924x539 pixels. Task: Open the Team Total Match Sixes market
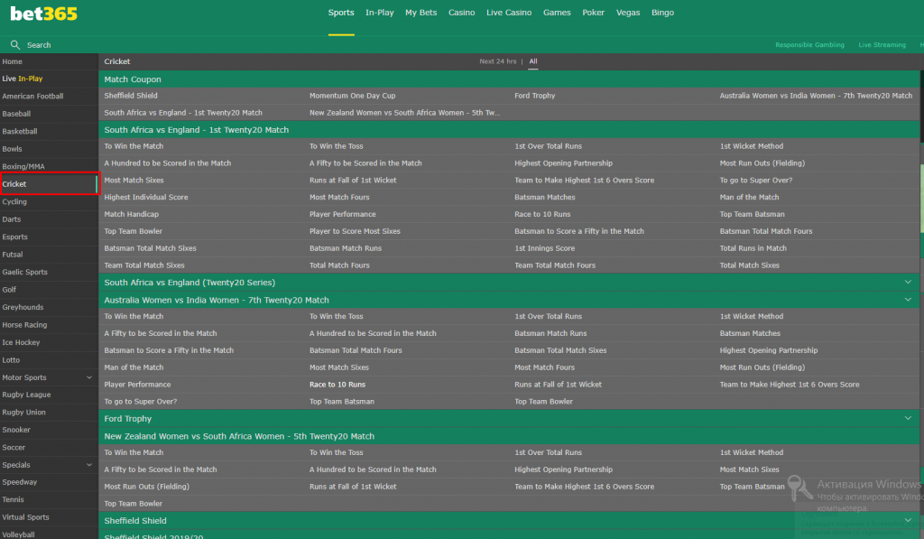(x=144, y=266)
